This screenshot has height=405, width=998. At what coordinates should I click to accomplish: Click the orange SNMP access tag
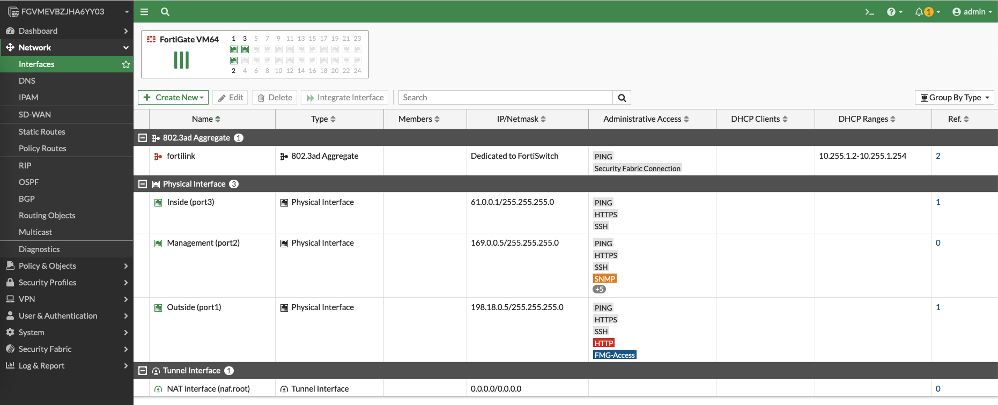(604, 279)
